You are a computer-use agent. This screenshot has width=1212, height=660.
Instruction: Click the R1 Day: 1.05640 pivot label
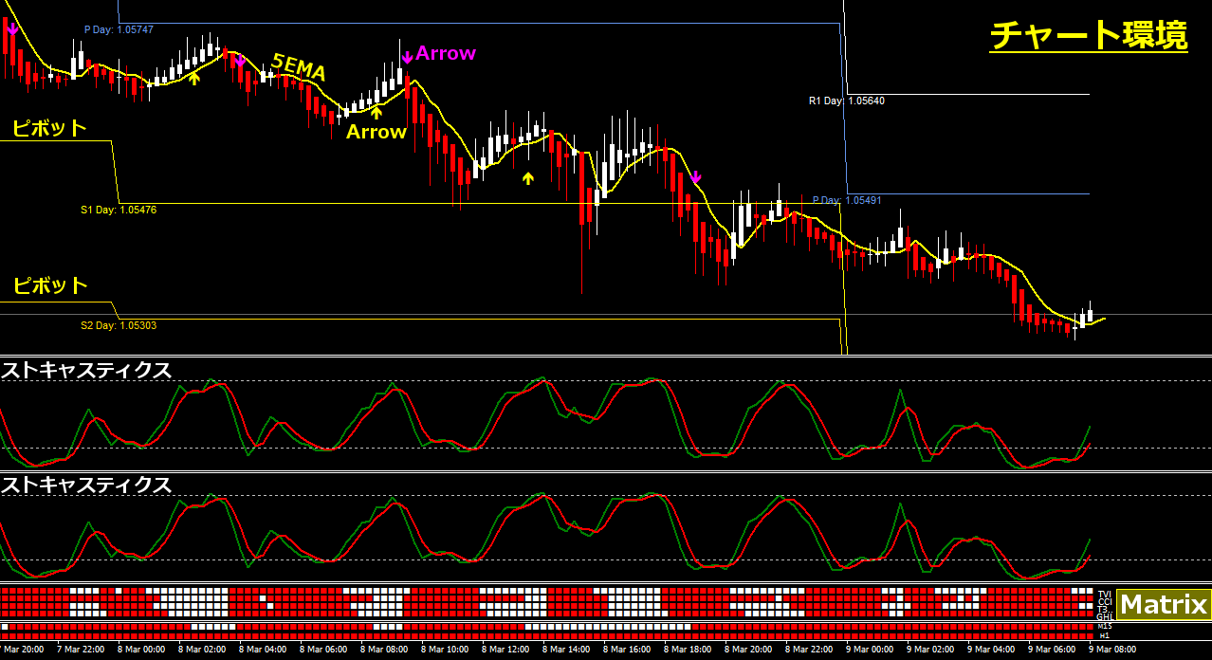[x=846, y=101]
